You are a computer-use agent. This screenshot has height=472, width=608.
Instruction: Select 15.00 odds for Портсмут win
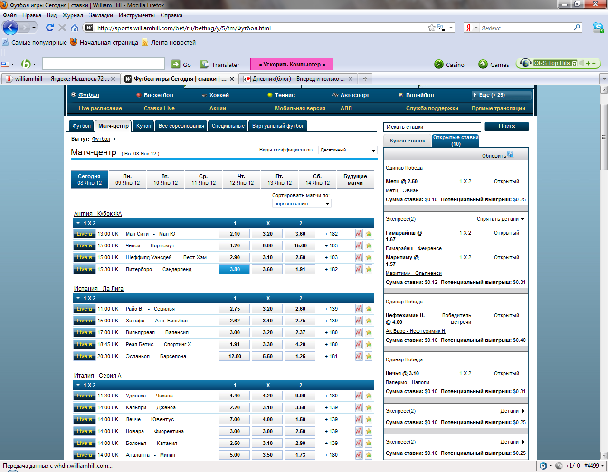pyautogui.click(x=300, y=245)
